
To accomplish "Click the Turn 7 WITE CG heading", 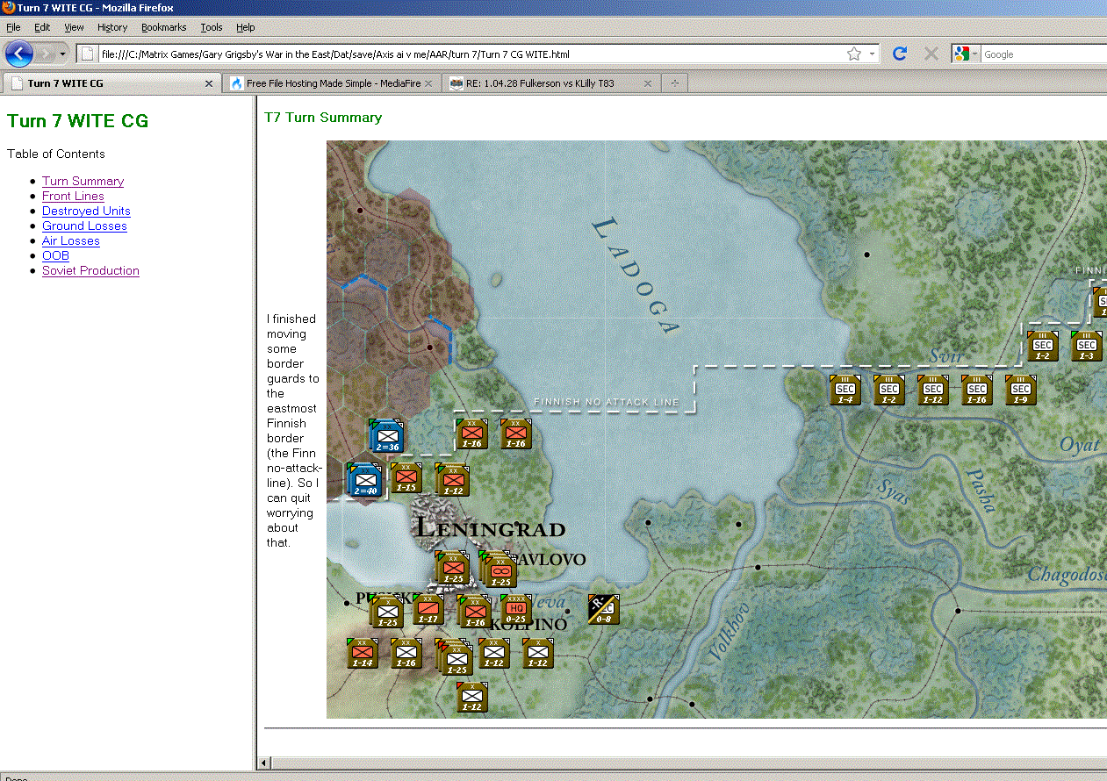I will point(77,121).
